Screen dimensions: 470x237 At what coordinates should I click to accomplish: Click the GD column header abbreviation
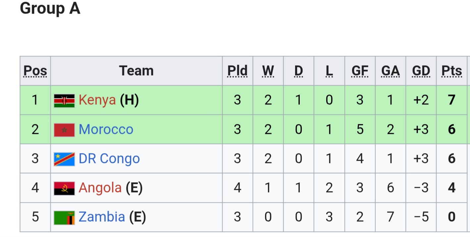421,71
